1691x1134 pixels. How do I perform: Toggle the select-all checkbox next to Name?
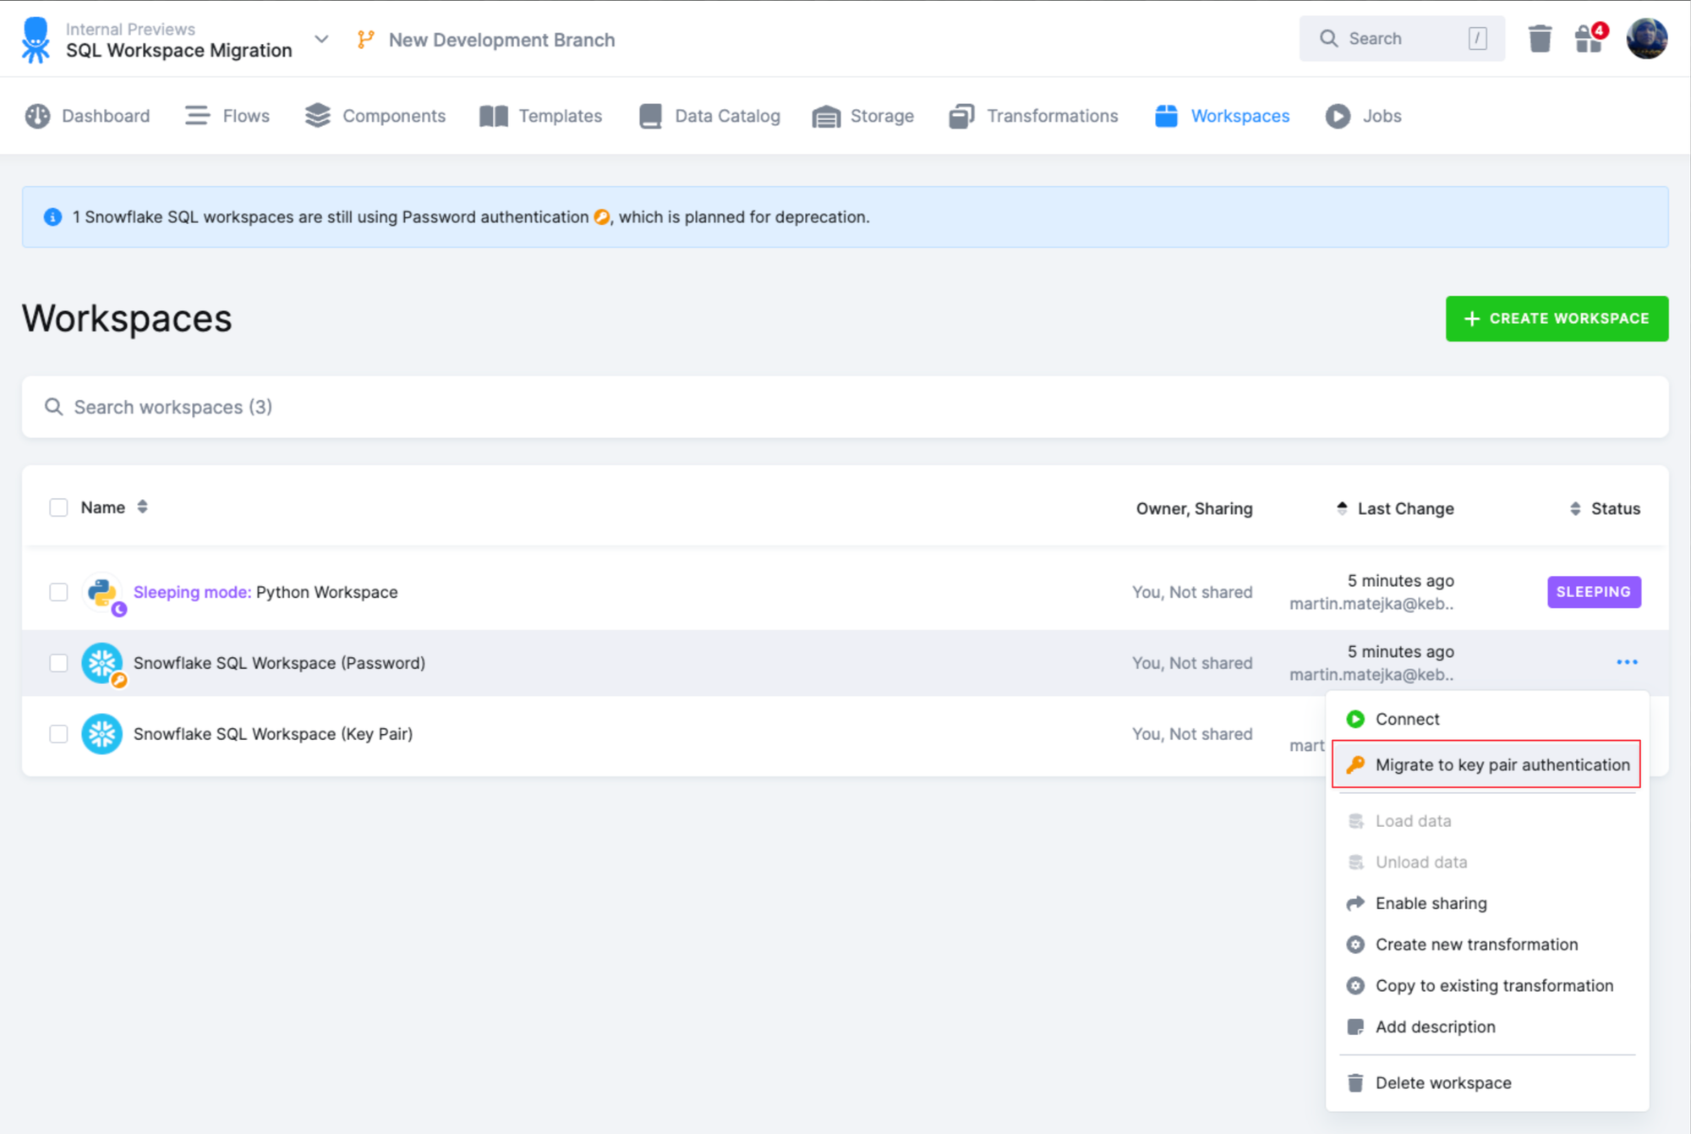click(58, 507)
